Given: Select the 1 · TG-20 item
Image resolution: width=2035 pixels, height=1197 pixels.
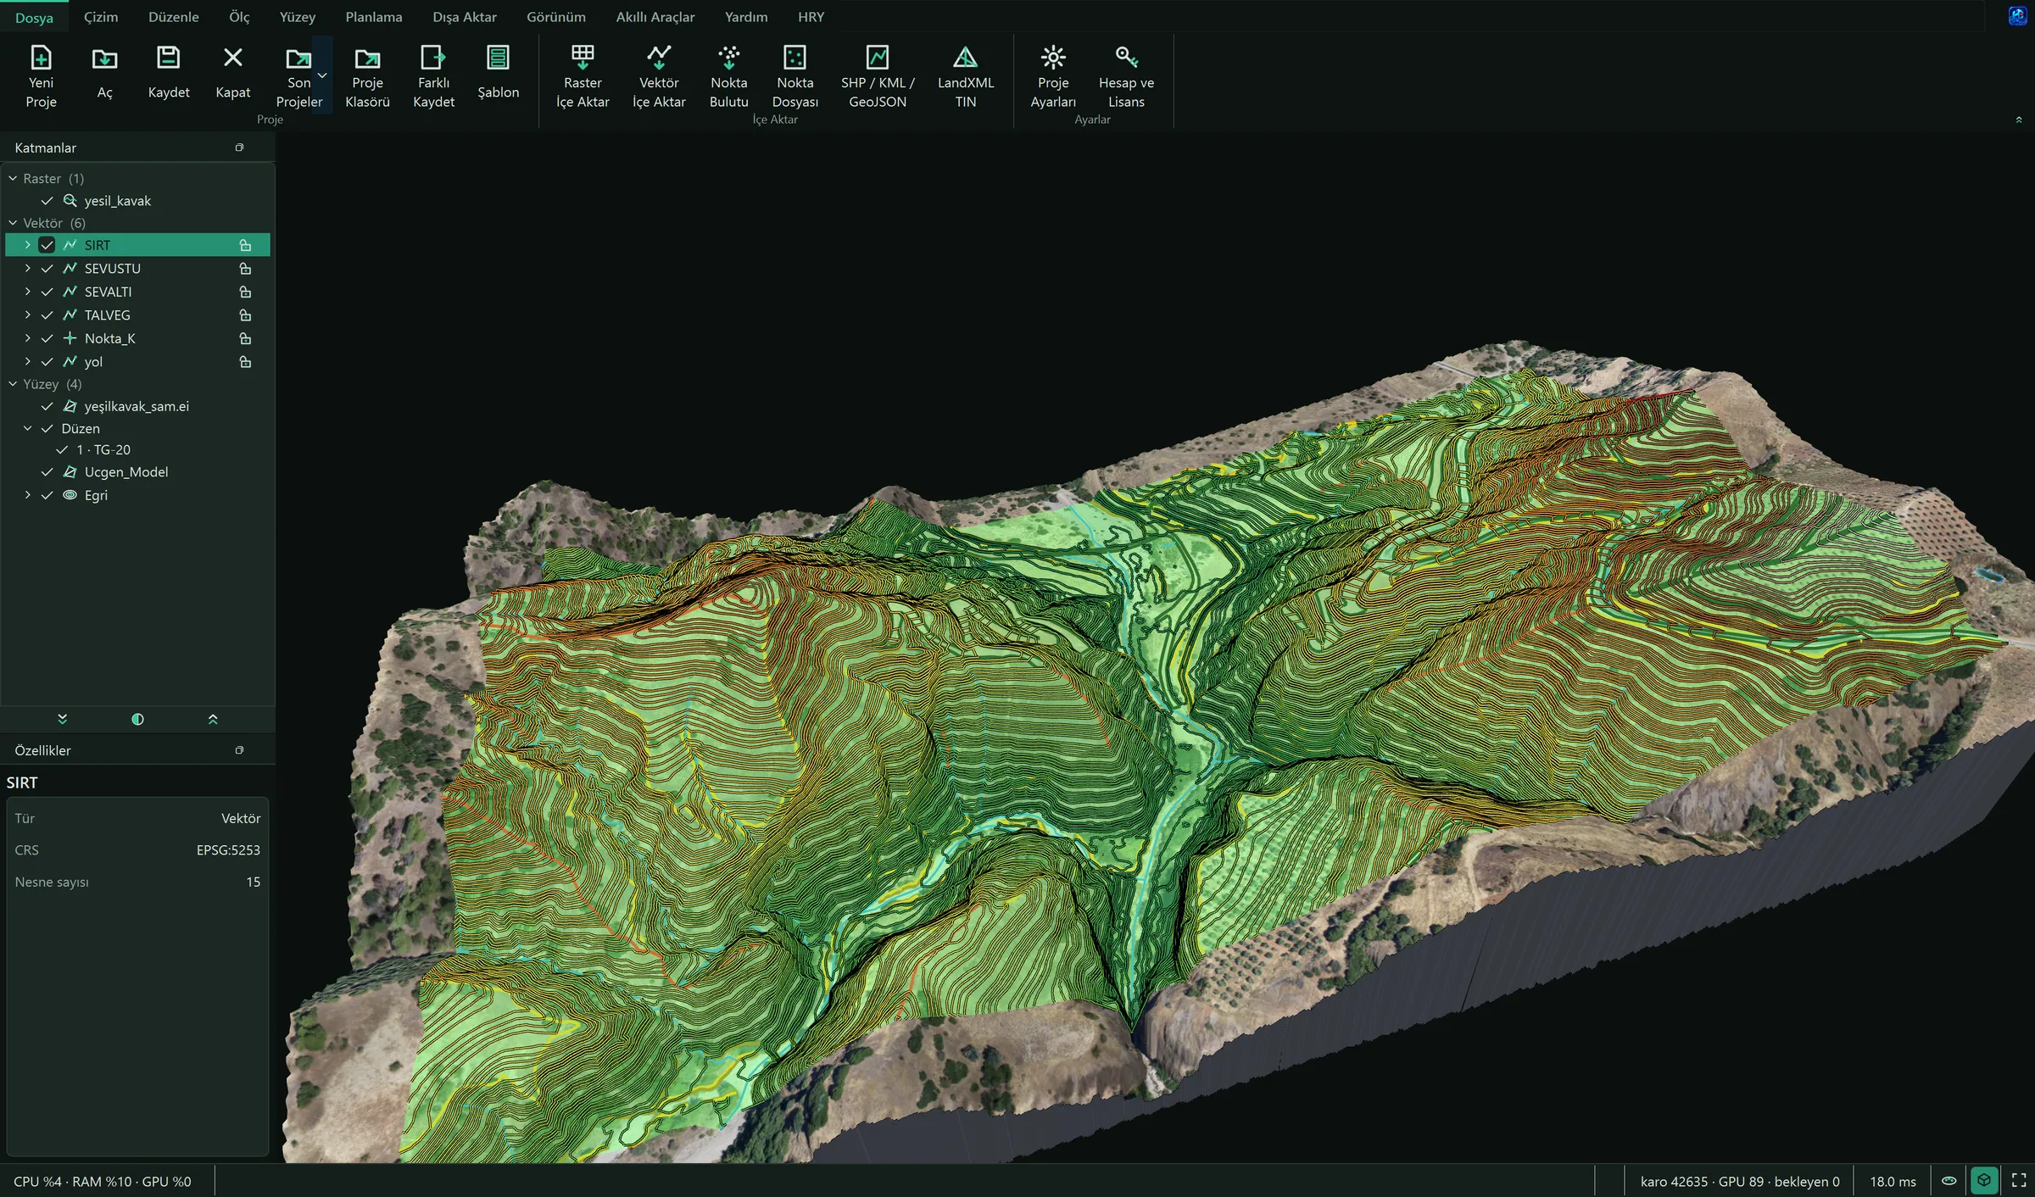Looking at the screenshot, I should 103,450.
